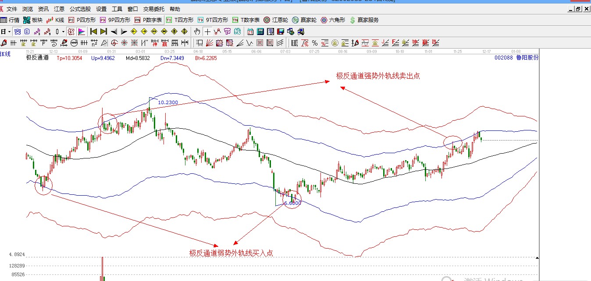Jump to first bar with skip-start arrow
This screenshot has height=281, width=591.
coord(93,32)
